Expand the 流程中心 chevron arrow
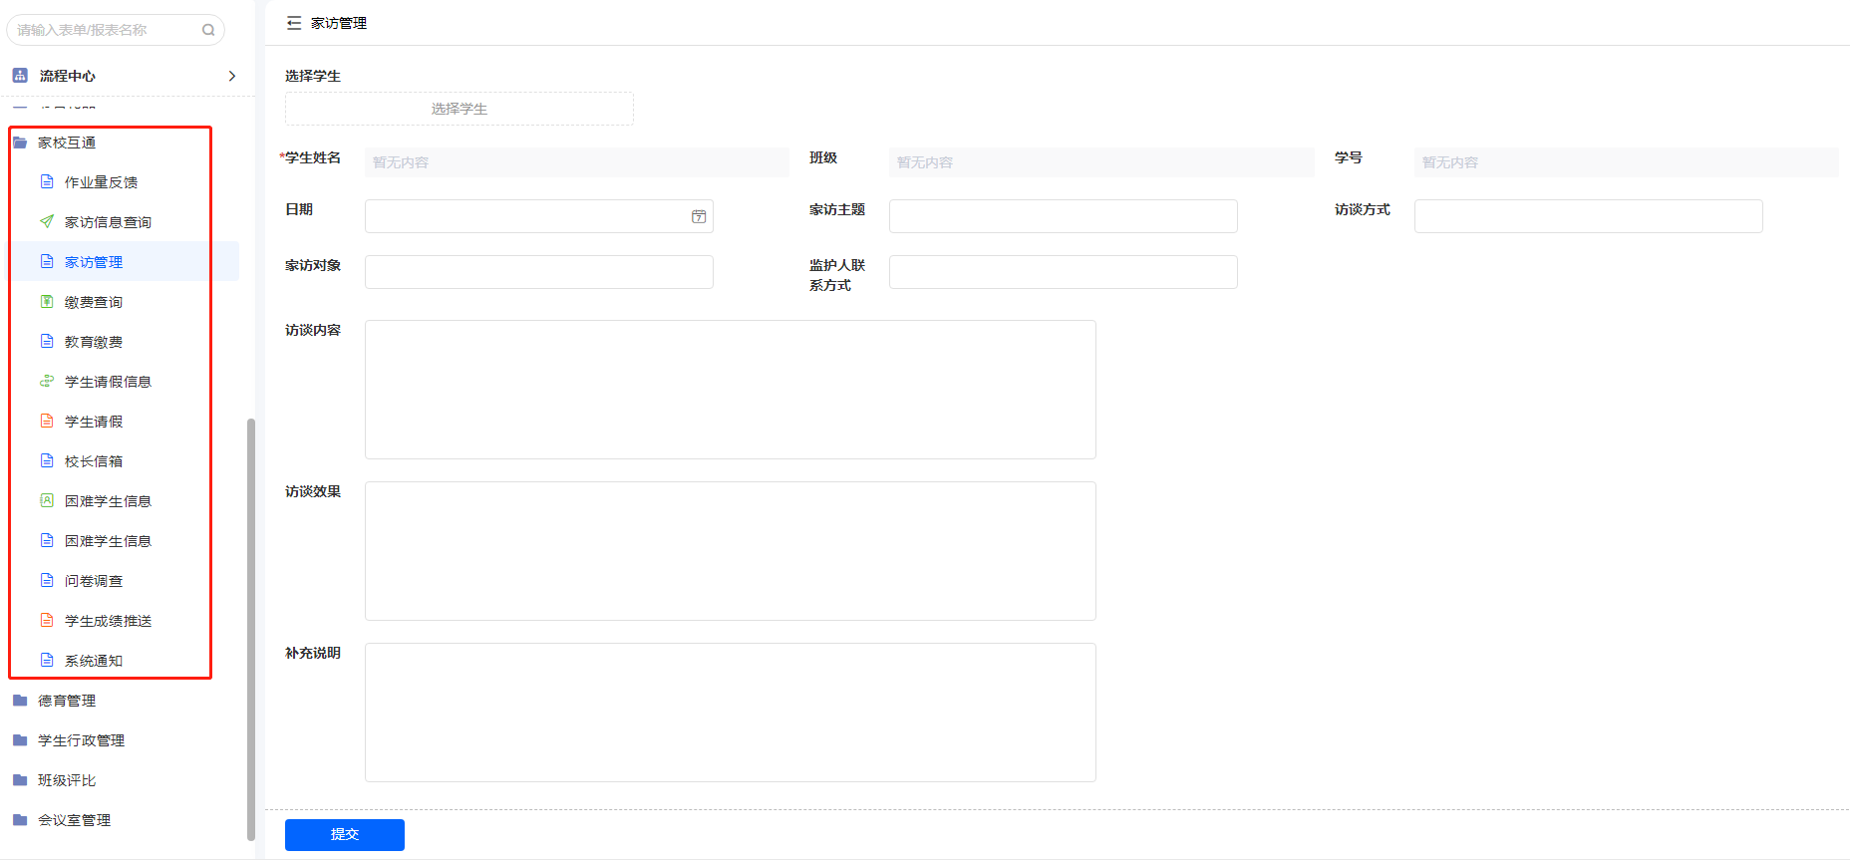 pyautogui.click(x=232, y=76)
